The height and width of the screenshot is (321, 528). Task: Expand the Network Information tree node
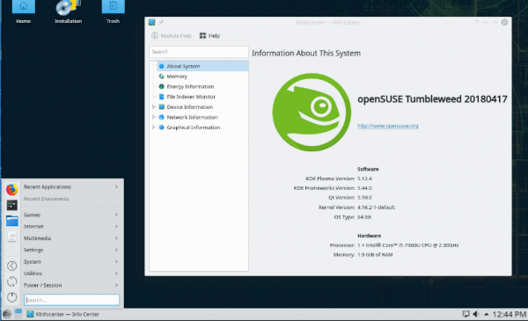pos(153,117)
